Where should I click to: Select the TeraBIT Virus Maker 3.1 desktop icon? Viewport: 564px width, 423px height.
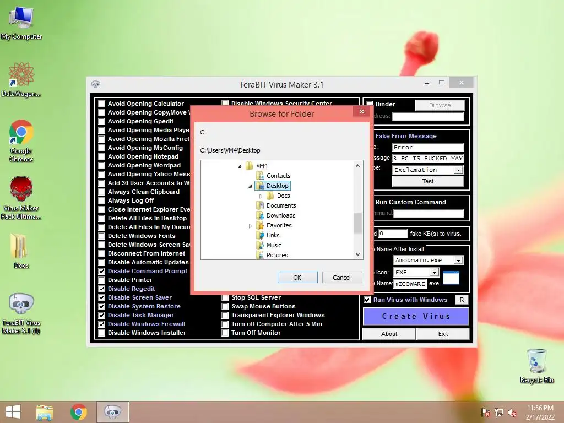21,313
